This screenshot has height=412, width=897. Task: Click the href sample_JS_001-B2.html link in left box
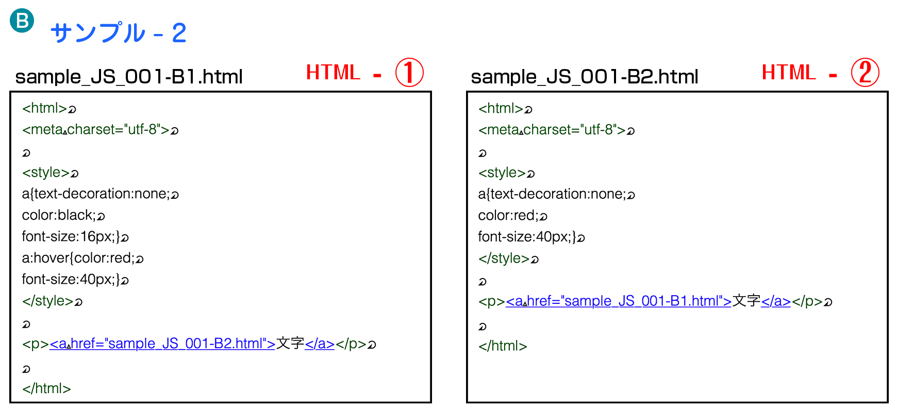click(x=162, y=344)
